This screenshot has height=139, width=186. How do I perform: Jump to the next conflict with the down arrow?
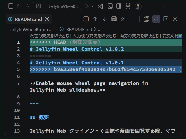point(105,19)
